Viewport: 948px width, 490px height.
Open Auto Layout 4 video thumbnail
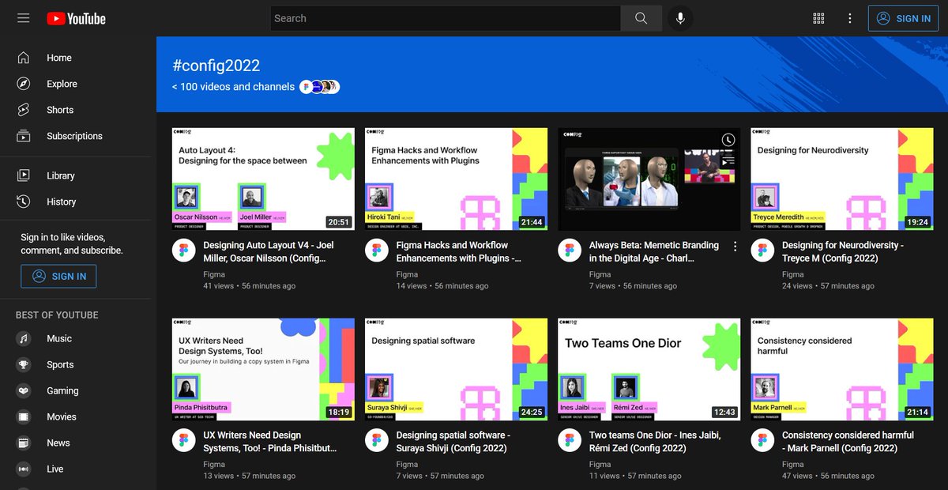(x=263, y=179)
